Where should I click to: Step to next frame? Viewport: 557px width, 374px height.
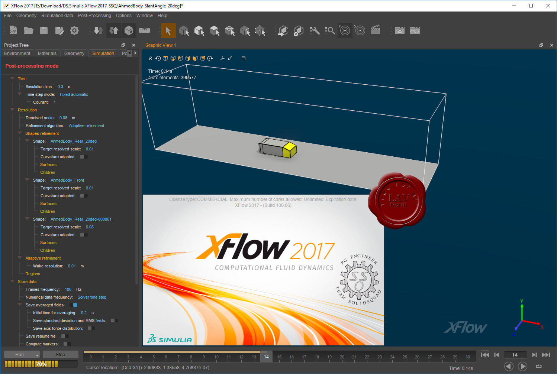[x=534, y=355]
